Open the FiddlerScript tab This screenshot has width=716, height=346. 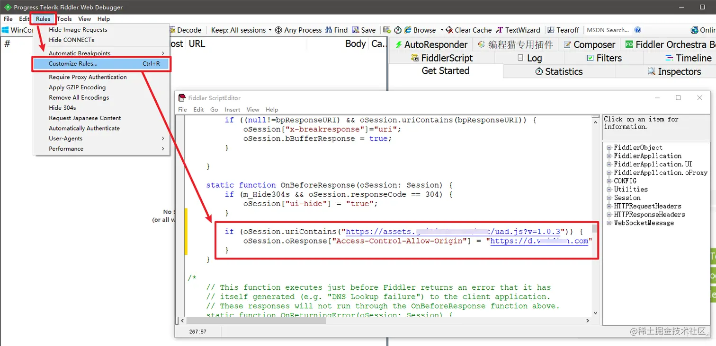(x=441, y=58)
